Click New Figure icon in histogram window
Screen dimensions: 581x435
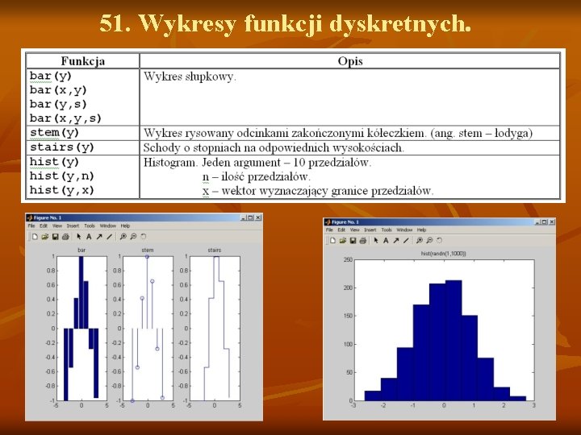pyautogui.click(x=332, y=240)
